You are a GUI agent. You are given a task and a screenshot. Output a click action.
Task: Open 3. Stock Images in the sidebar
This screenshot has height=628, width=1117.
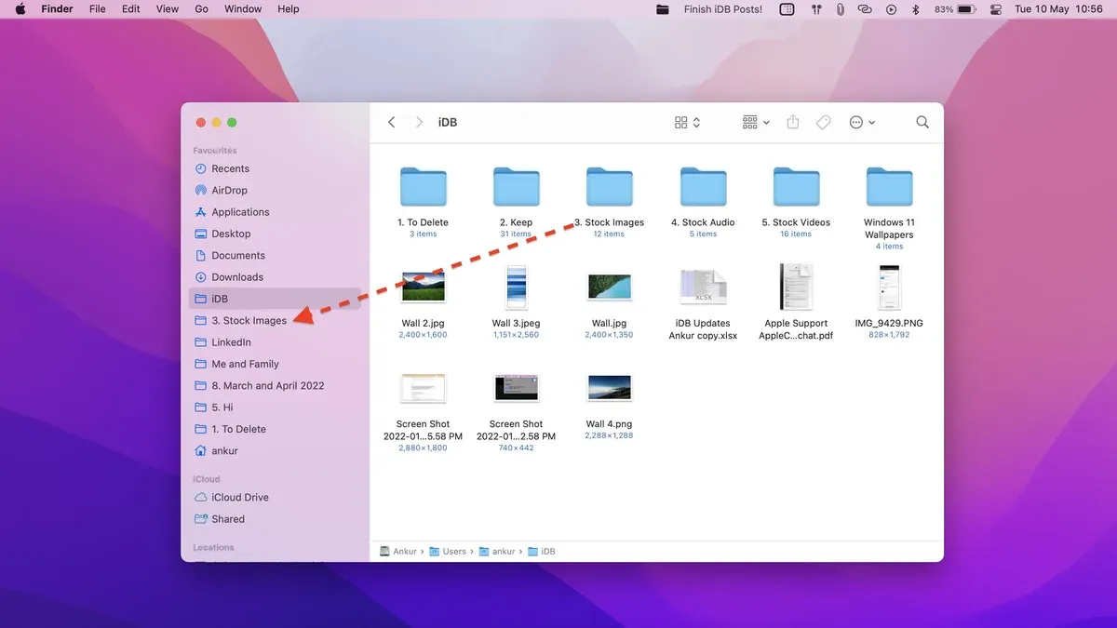point(274,320)
